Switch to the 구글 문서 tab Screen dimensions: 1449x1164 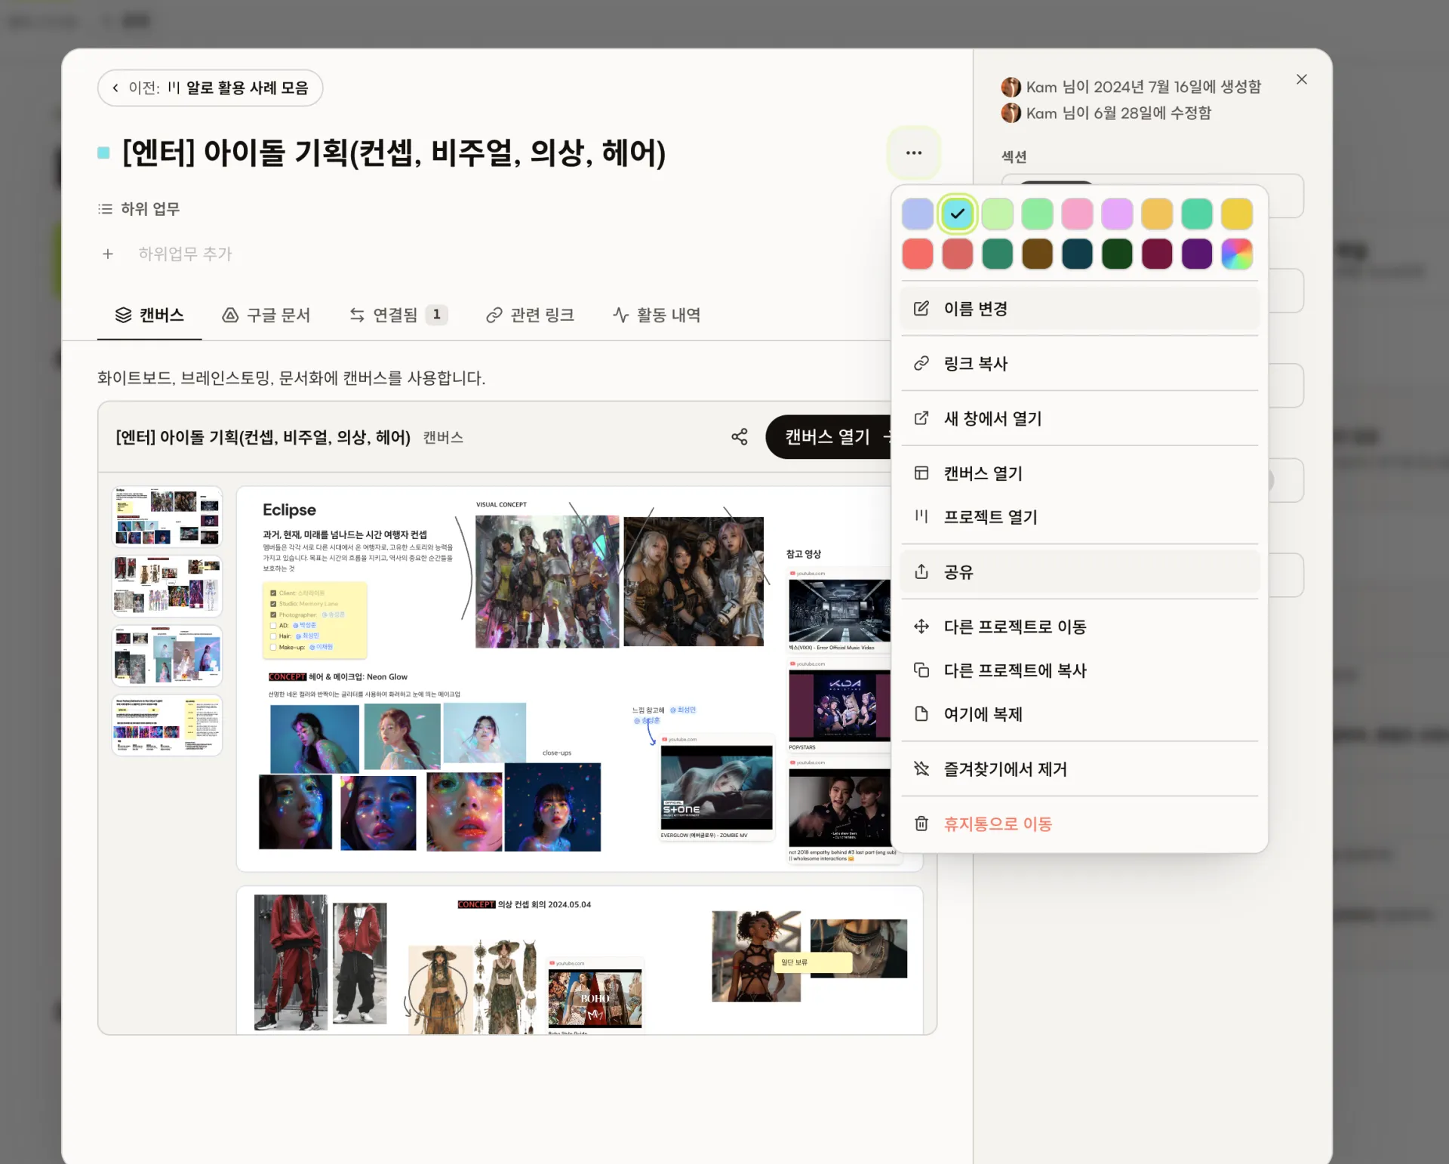click(x=266, y=315)
